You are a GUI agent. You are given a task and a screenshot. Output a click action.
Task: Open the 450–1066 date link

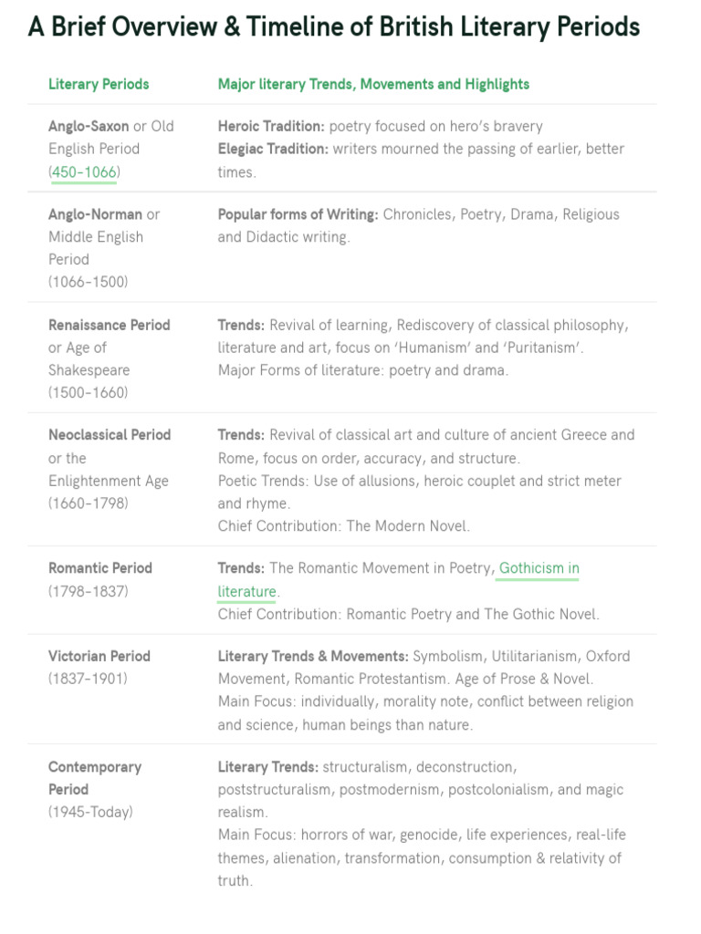tap(84, 171)
